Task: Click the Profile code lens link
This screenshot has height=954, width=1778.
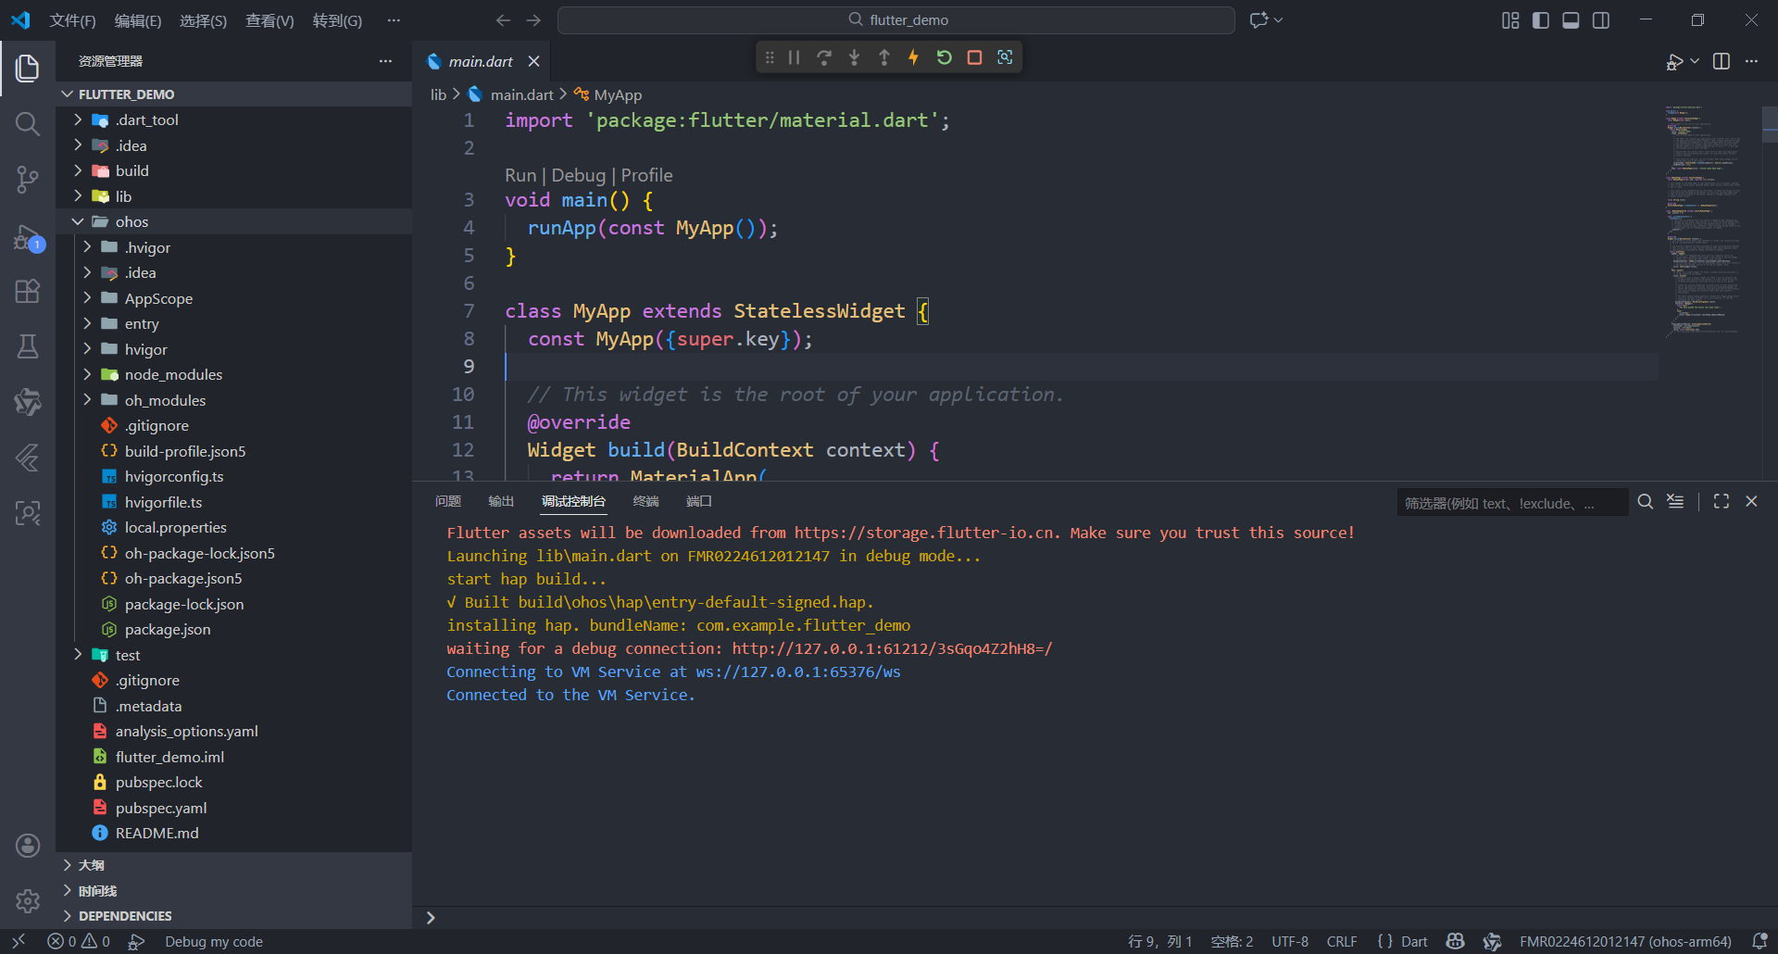Action: click(x=646, y=175)
